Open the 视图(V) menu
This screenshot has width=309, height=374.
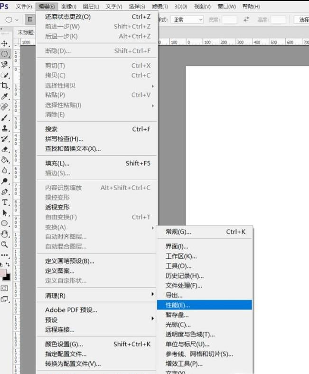[x=202, y=7]
